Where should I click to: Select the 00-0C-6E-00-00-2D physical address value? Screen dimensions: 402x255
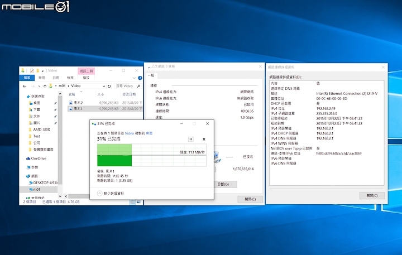tap(332, 98)
